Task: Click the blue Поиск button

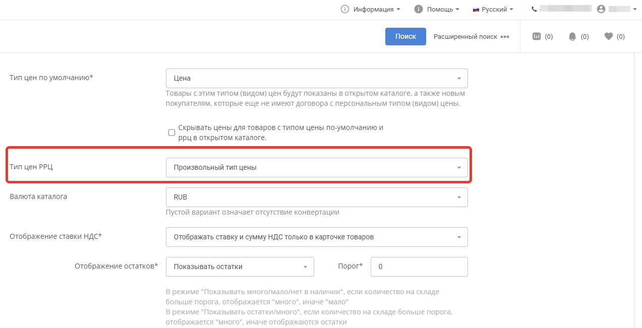Action: click(x=405, y=36)
